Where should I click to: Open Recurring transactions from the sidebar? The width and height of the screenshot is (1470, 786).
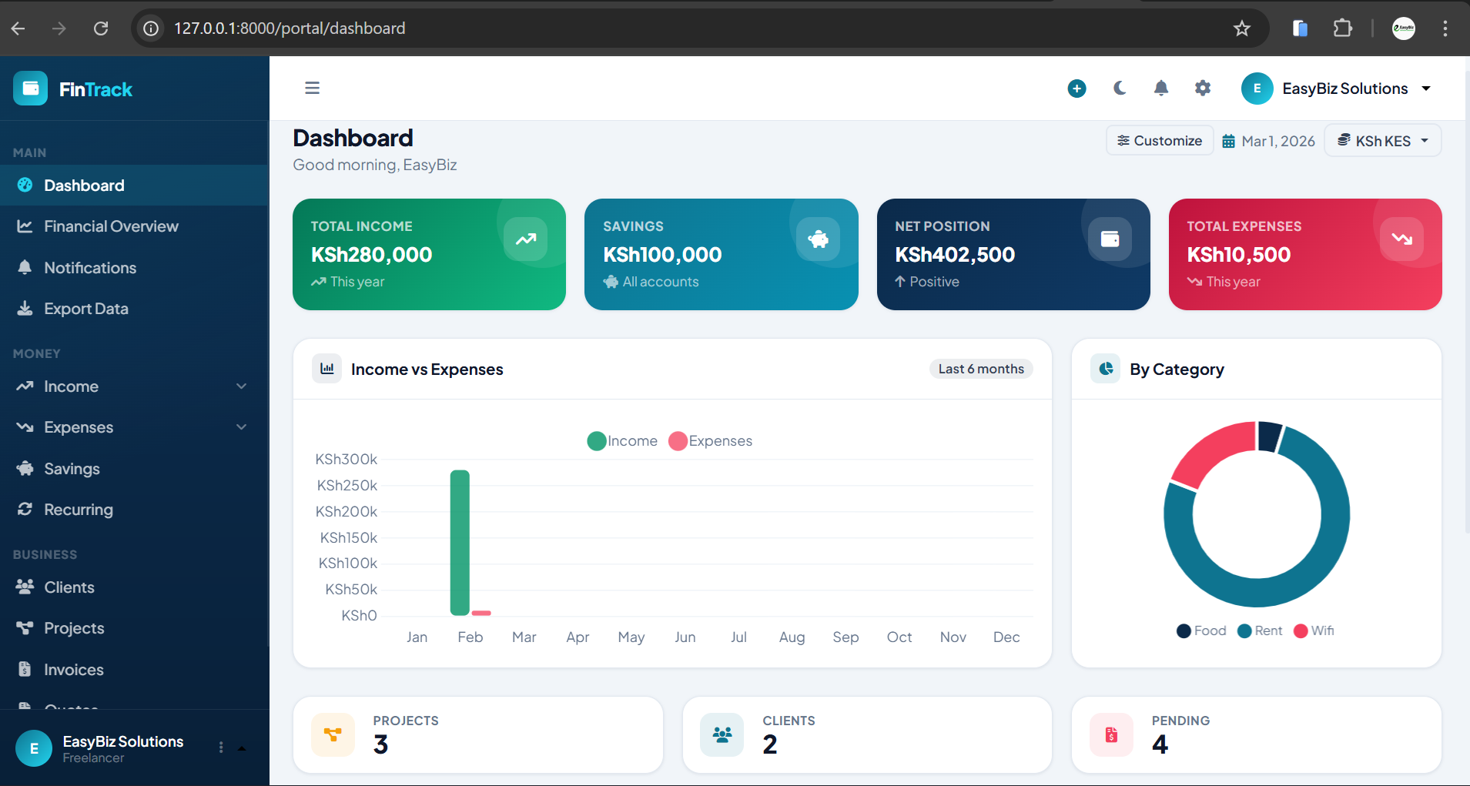tap(78, 509)
